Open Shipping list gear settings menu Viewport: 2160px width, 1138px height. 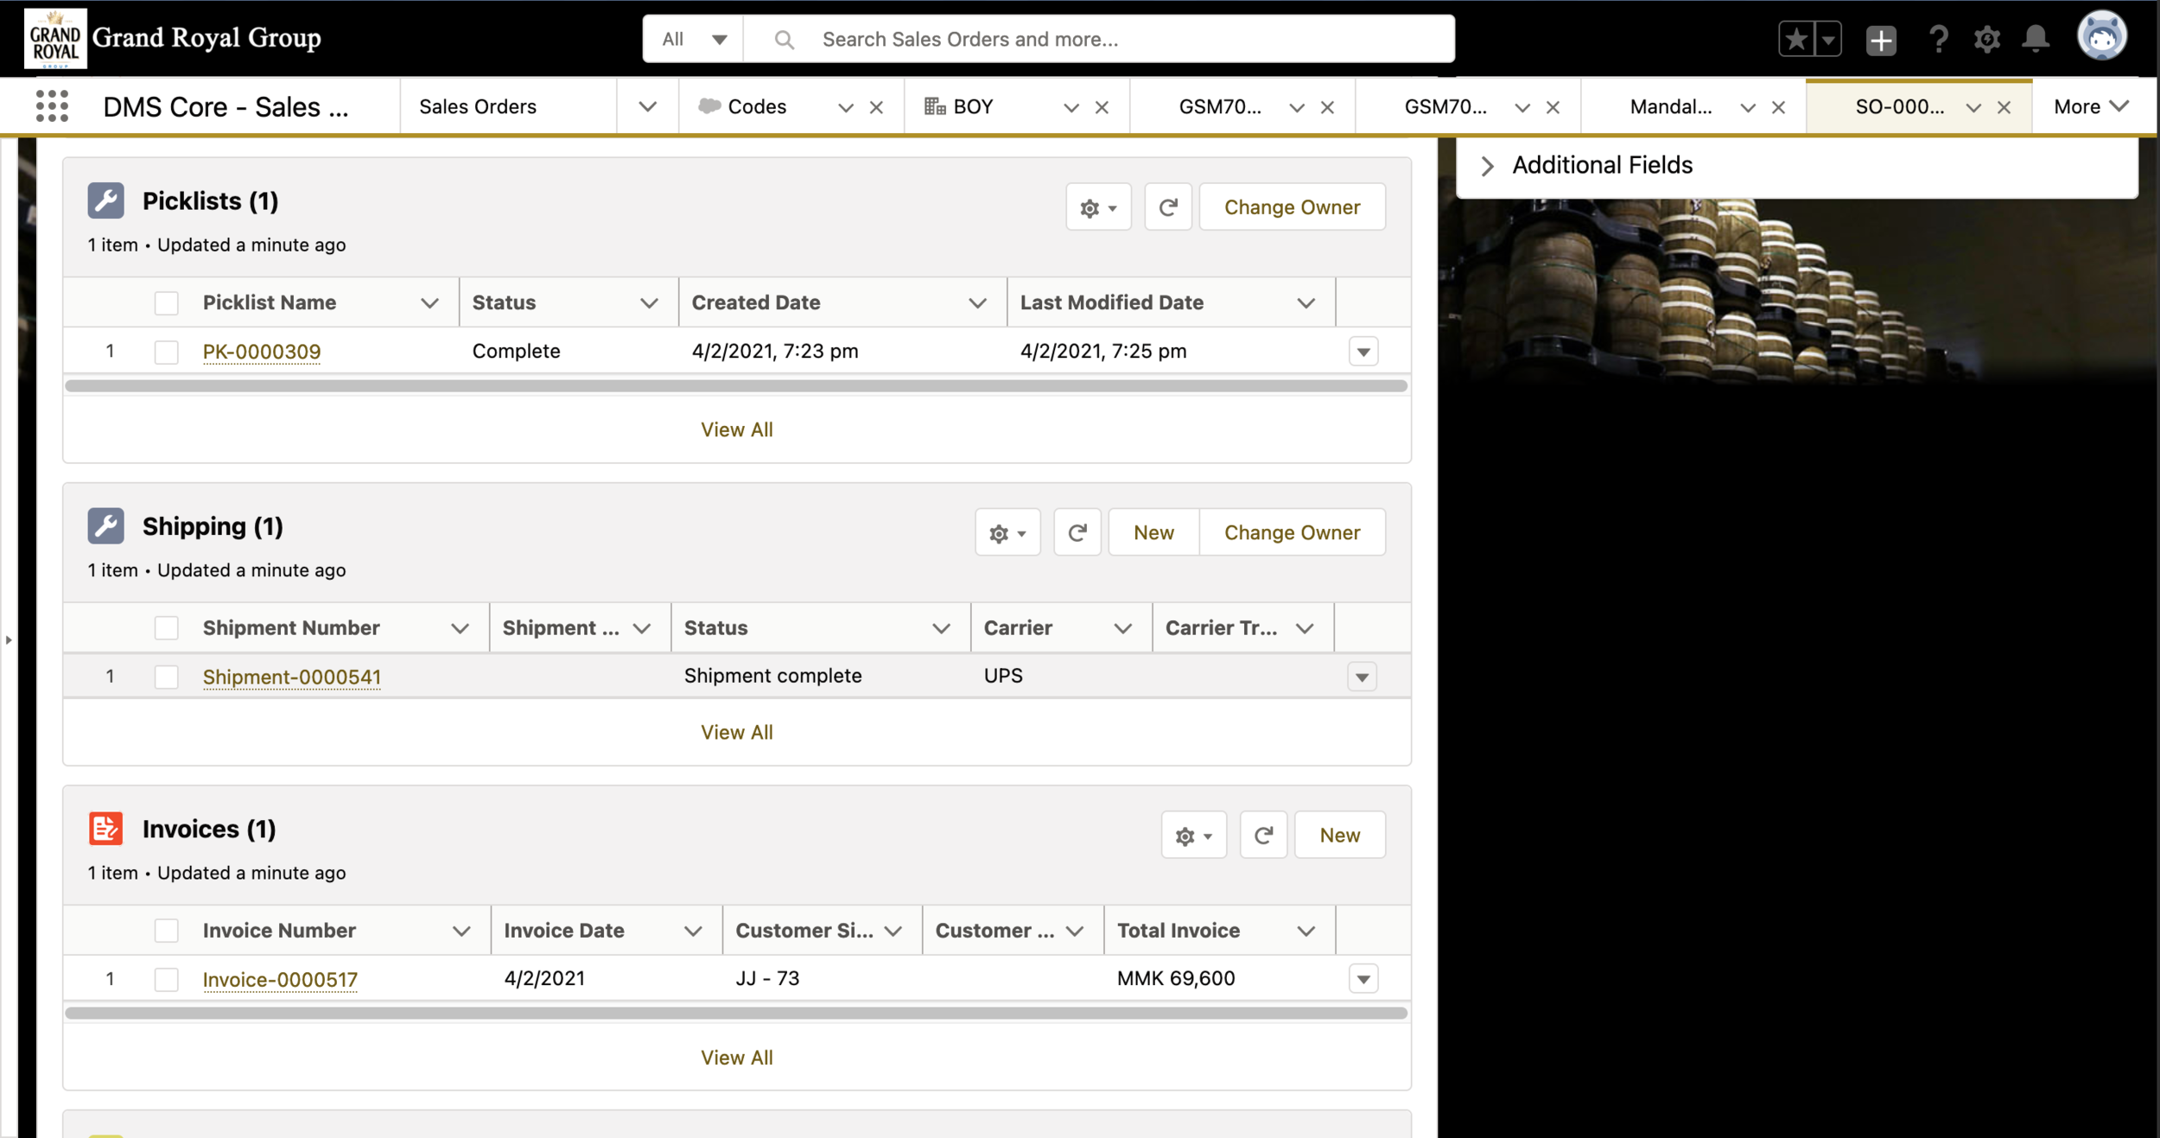coord(1007,533)
